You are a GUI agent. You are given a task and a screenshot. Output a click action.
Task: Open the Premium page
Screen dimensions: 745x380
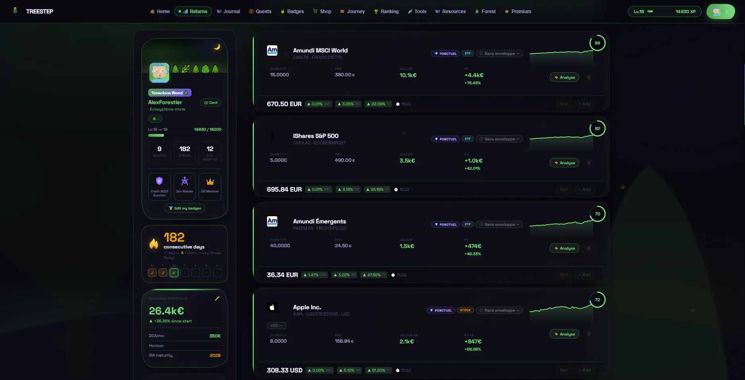tap(518, 12)
